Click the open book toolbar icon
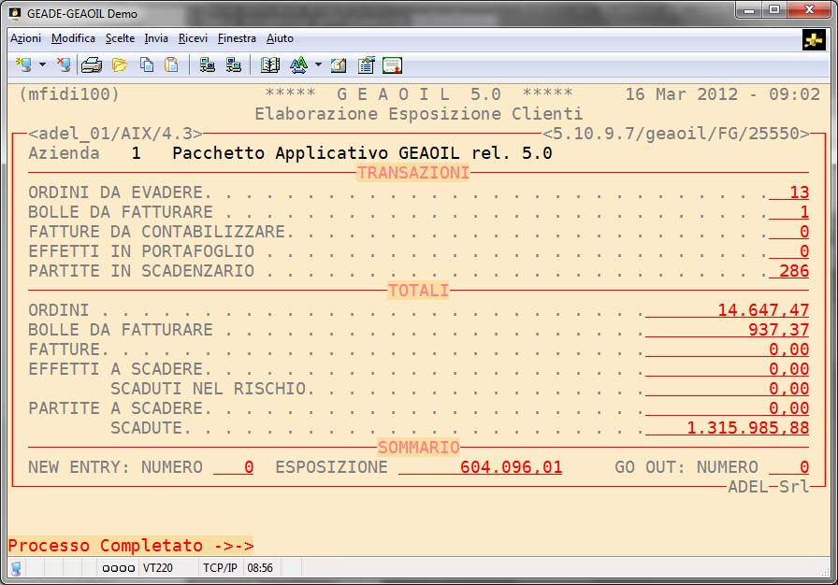Image resolution: width=838 pixels, height=585 pixels. (270, 65)
